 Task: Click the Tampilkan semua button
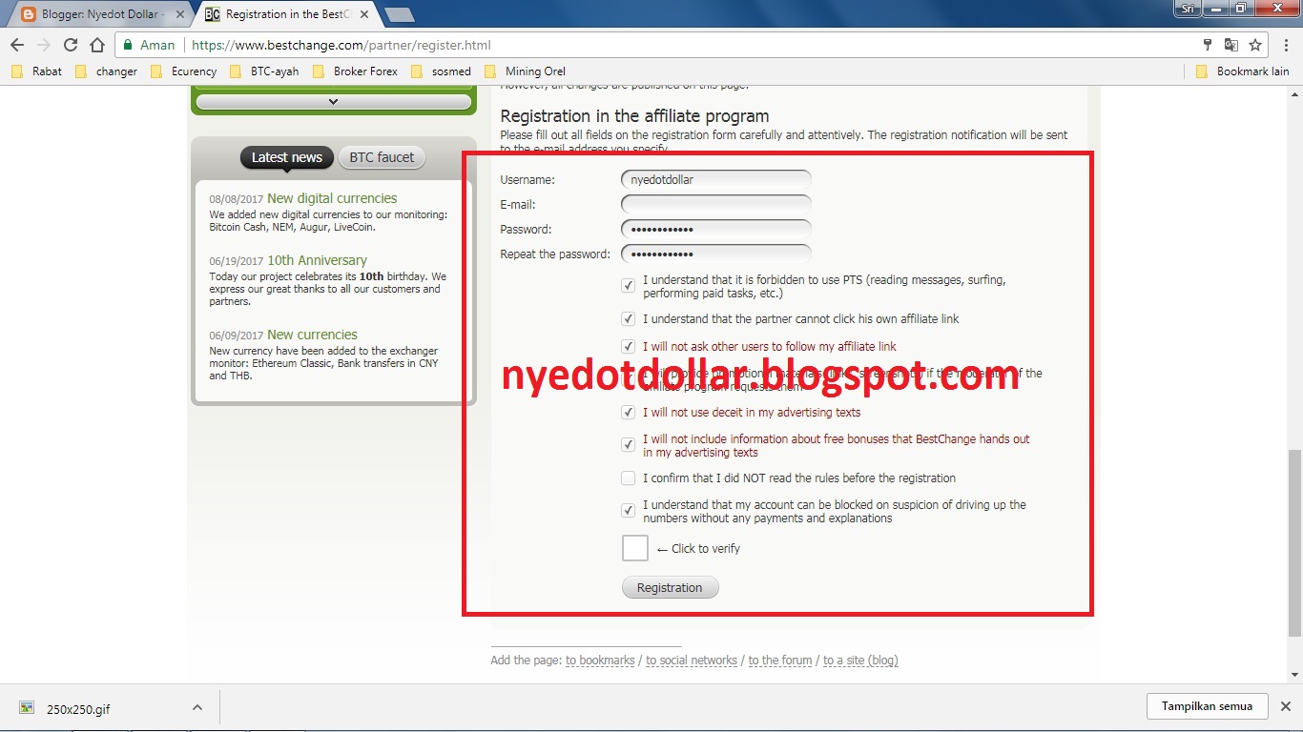point(1207,706)
